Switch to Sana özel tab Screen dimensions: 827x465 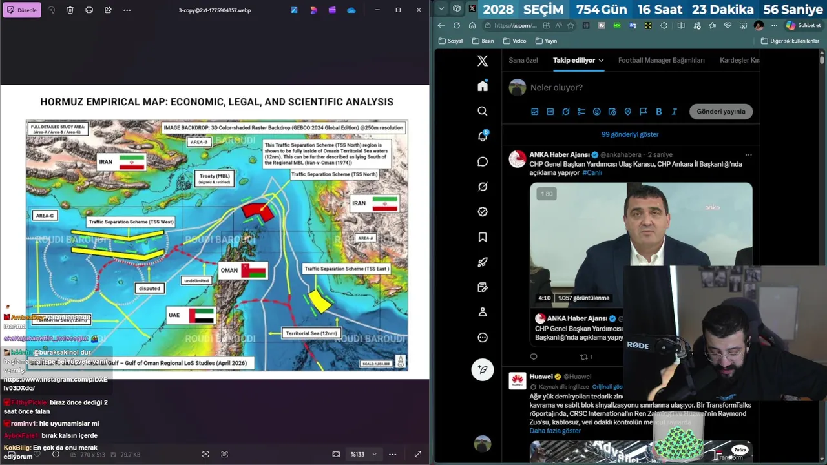pyautogui.click(x=523, y=60)
